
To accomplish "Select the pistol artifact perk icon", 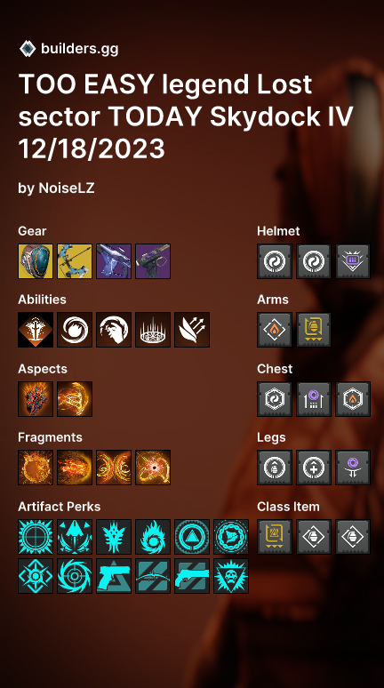I will tap(114, 576).
